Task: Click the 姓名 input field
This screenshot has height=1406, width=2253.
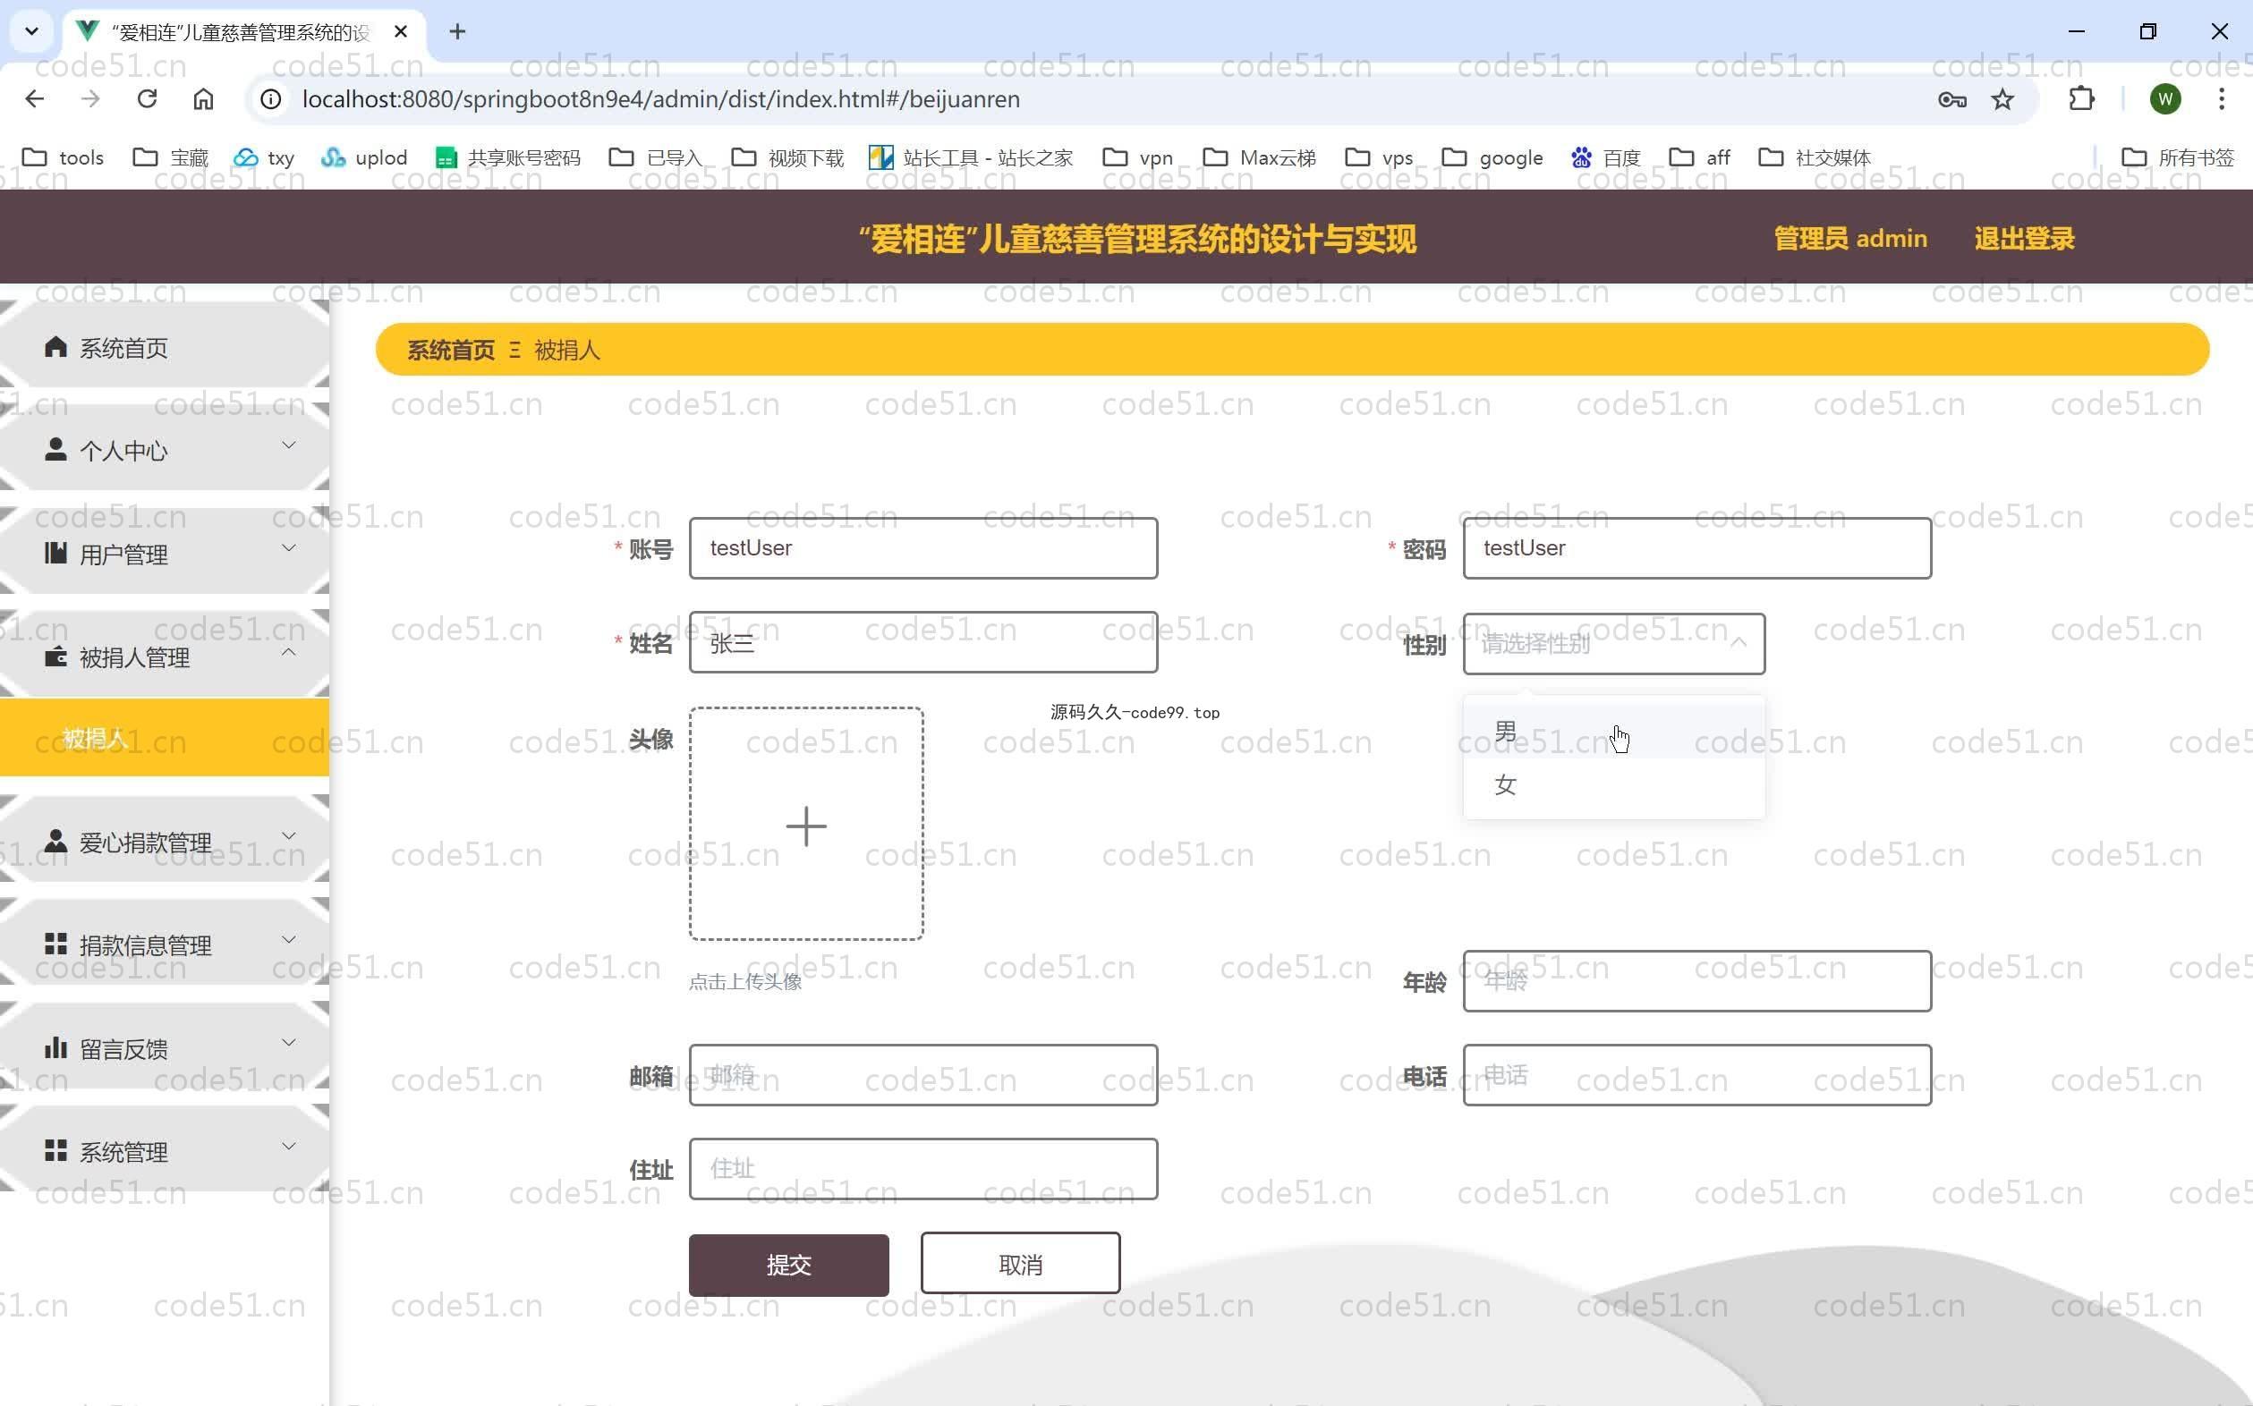Action: (922, 642)
